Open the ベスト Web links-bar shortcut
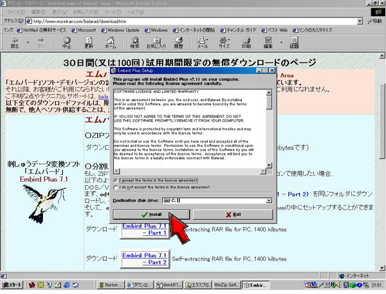This screenshot has width=386, height=294. [x=275, y=30]
